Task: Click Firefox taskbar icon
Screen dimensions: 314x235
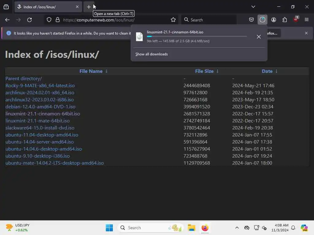Action: coord(205,228)
